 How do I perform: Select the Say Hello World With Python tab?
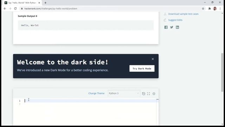coord(22,3)
